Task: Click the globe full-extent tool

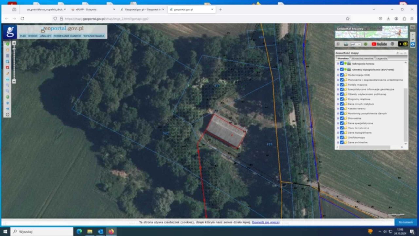Action: (8, 97)
